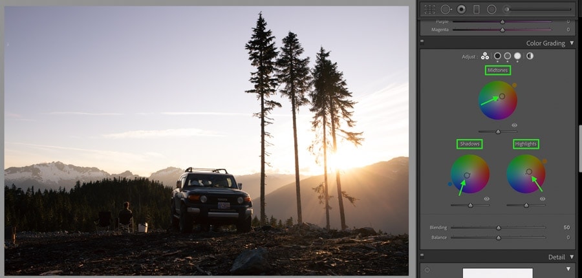This screenshot has width=582, height=278.
Task: Click the Detail zoom target picker icon
Action: tap(427, 270)
